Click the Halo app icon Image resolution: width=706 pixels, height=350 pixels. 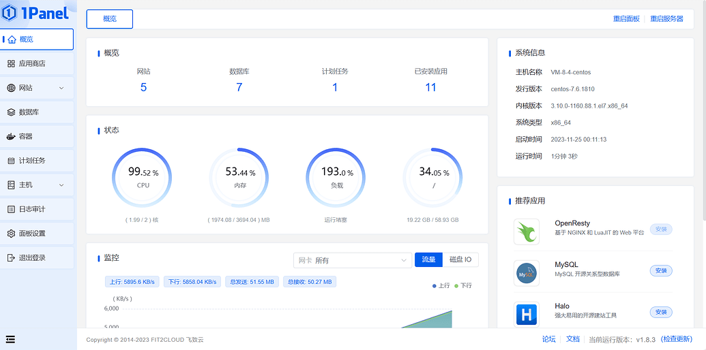(x=527, y=315)
